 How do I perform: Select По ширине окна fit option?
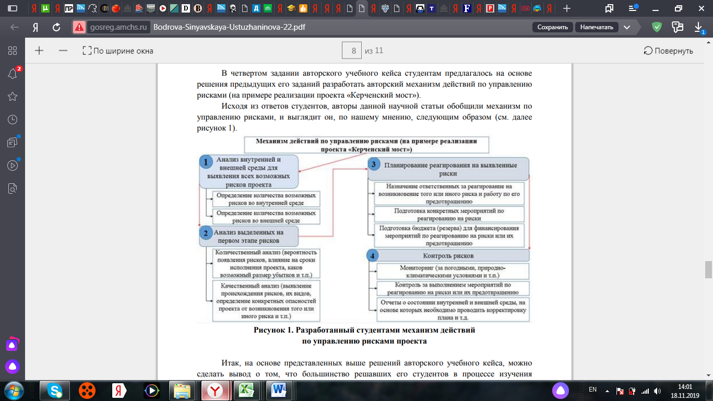click(x=118, y=51)
